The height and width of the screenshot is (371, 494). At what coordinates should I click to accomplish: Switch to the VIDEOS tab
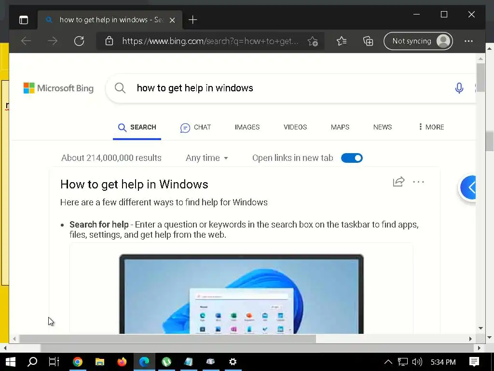coord(295,127)
